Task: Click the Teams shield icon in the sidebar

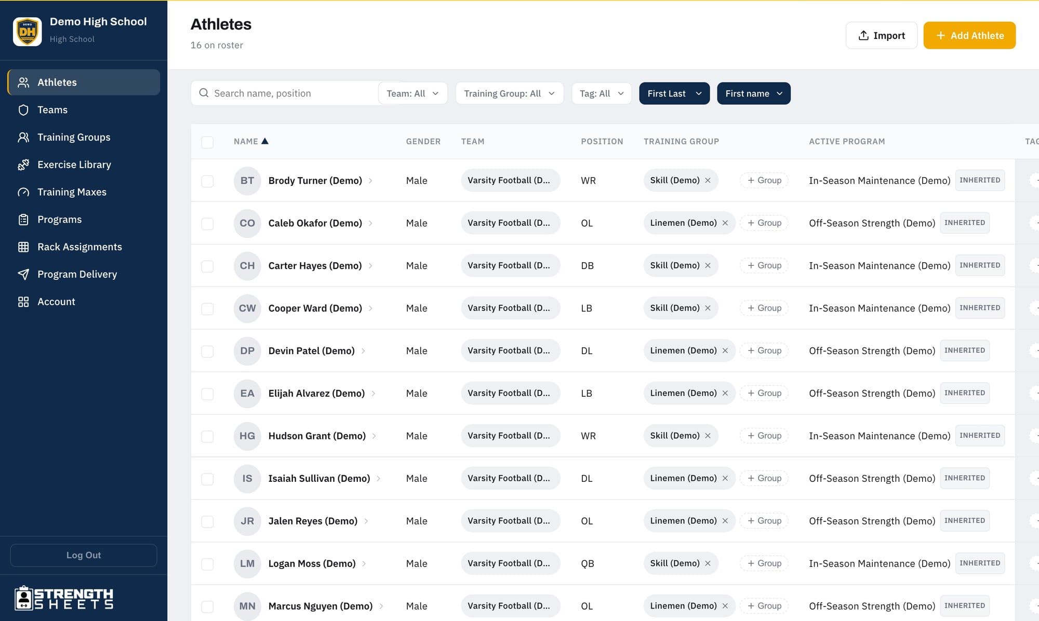Action: [23, 110]
